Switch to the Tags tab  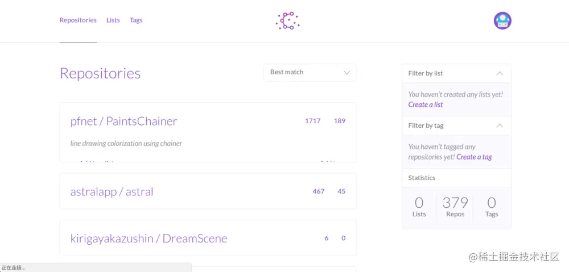(136, 20)
